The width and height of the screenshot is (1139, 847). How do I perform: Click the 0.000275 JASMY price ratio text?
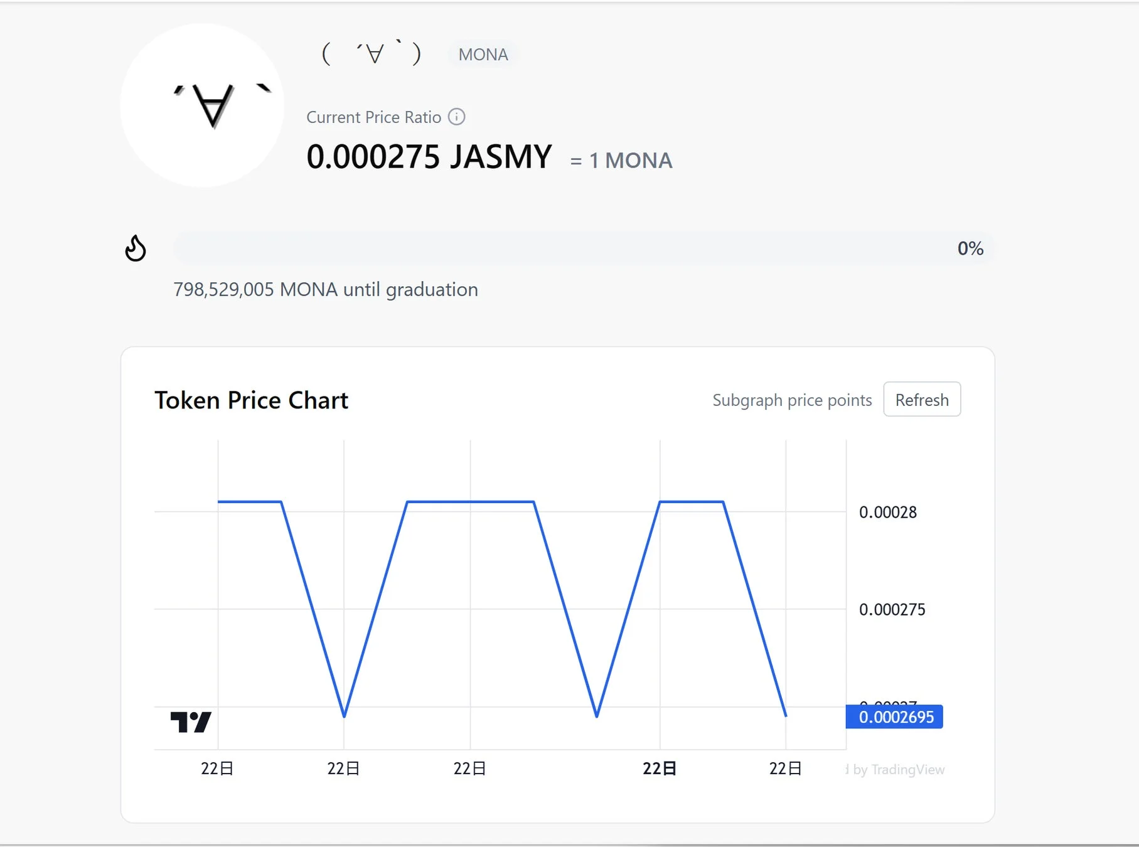[429, 157]
